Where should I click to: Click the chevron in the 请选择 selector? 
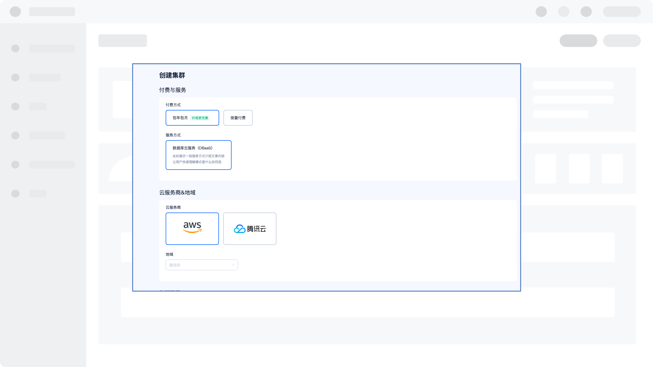tap(233, 265)
